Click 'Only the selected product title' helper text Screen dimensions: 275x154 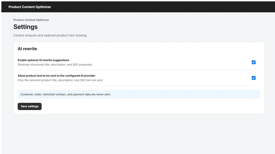point(60,80)
